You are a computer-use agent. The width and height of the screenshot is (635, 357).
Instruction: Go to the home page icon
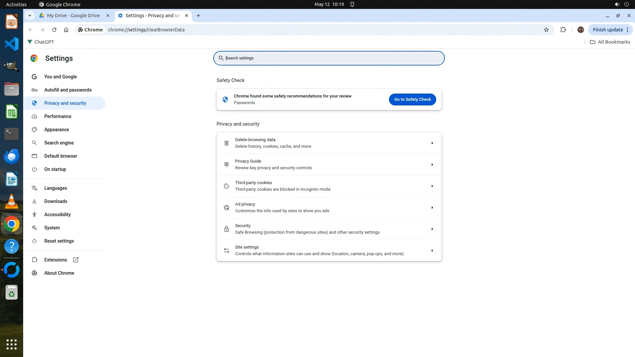click(66, 30)
